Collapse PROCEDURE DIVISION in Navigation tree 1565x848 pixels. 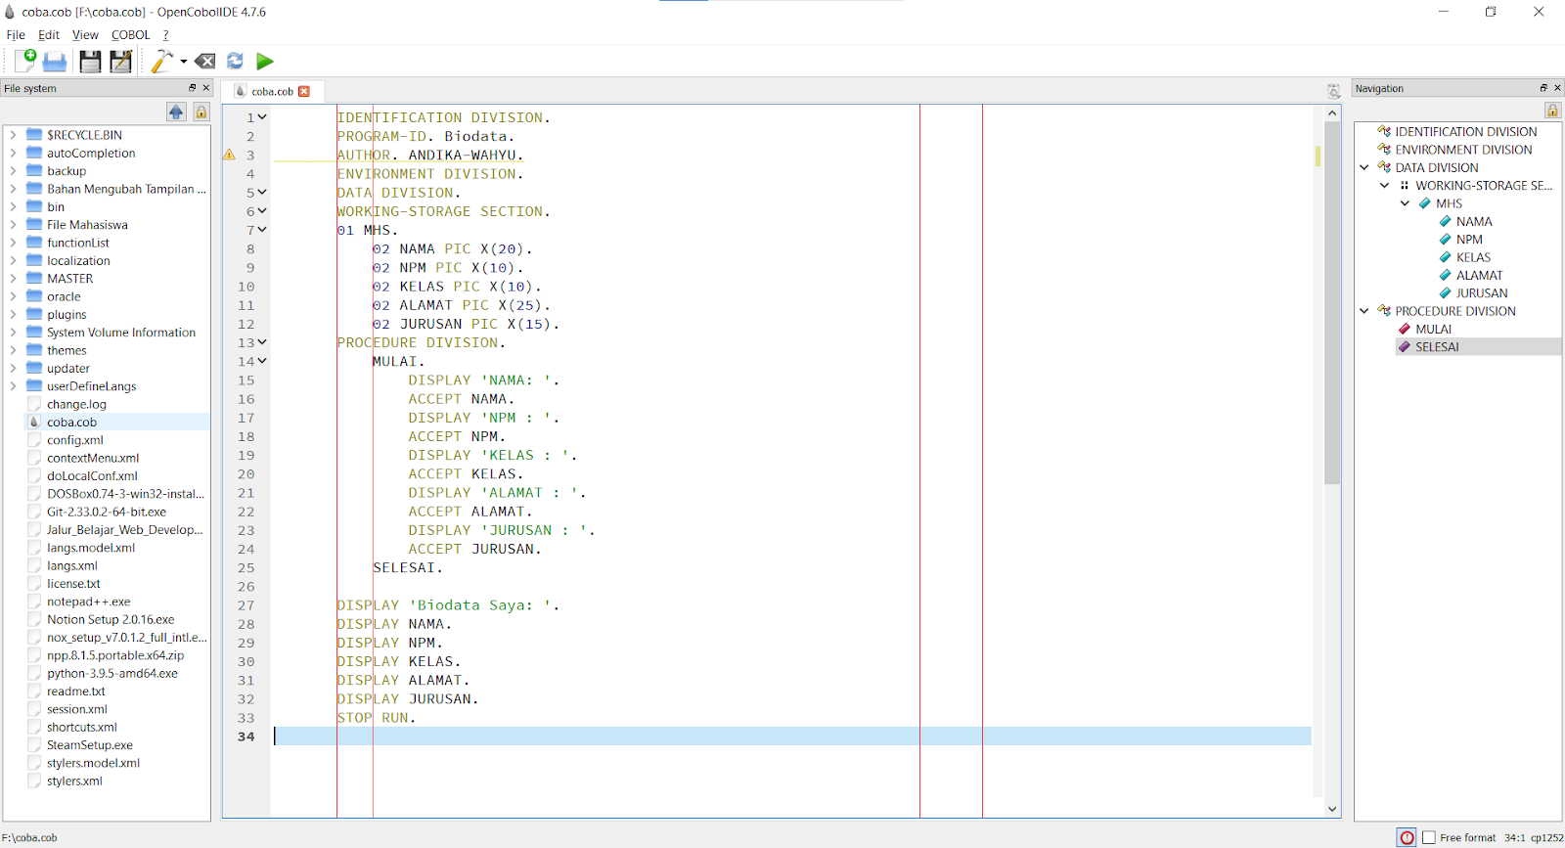point(1364,311)
